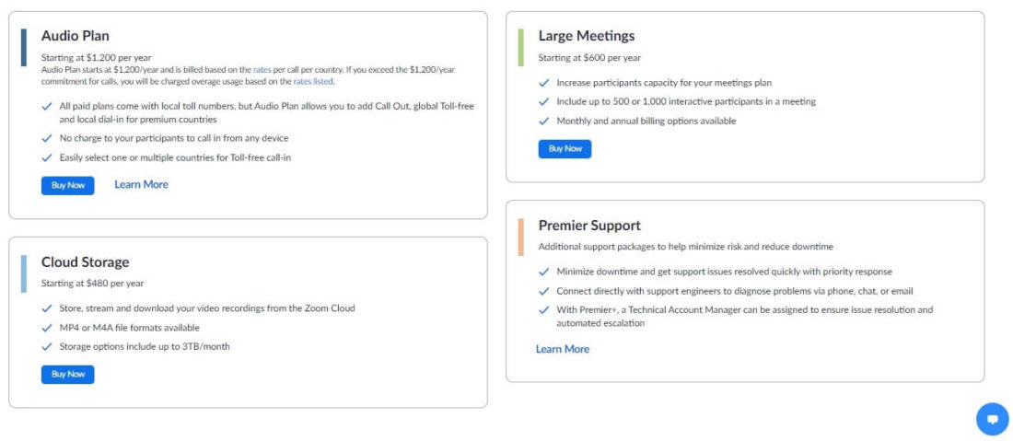1013x441 pixels.
Task: Click checkmark beside 'Easily select one or multiple countries'
Action: [47, 157]
